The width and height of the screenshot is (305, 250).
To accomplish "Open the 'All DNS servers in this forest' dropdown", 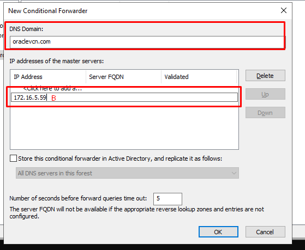I will point(127,173).
